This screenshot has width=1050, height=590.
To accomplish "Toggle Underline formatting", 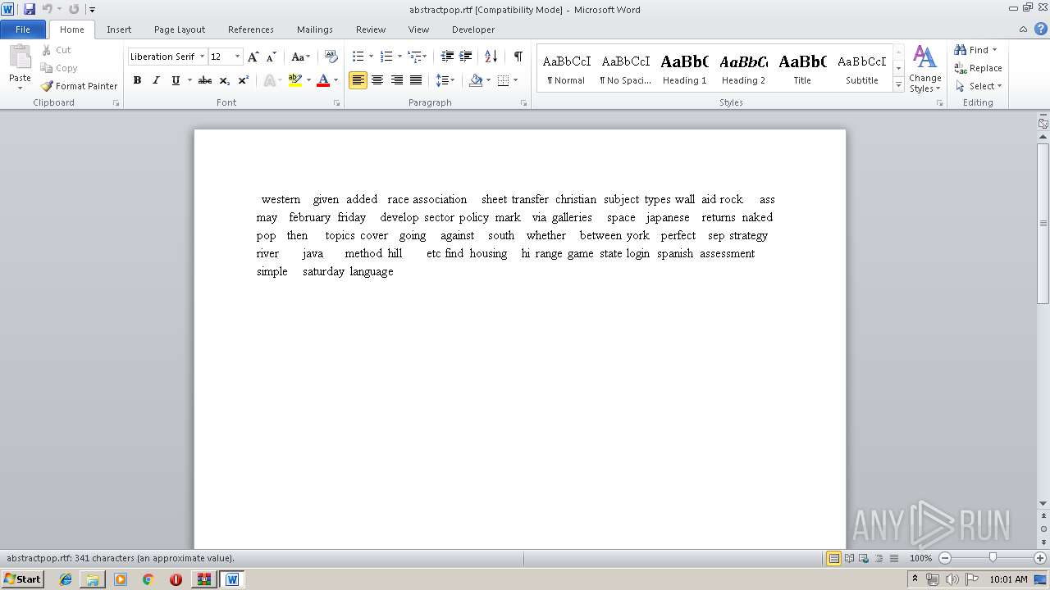I will (175, 80).
